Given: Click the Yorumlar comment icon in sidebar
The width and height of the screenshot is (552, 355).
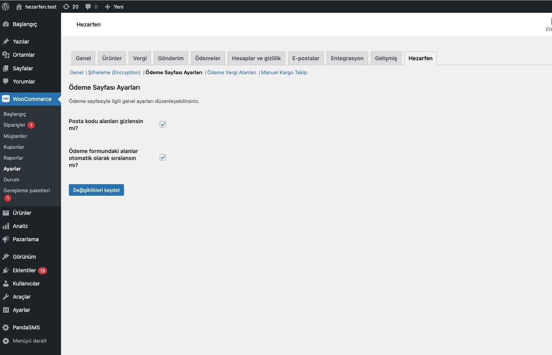Looking at the screenshot, I should click(x=6, y=82).
